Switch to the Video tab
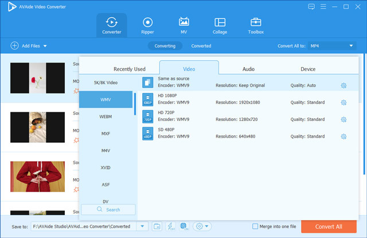367x238 pixels. click(189, 68)
